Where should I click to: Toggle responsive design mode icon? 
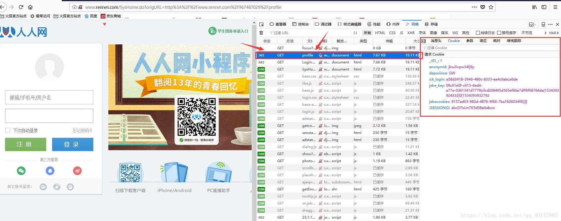(x=543, y=24)
